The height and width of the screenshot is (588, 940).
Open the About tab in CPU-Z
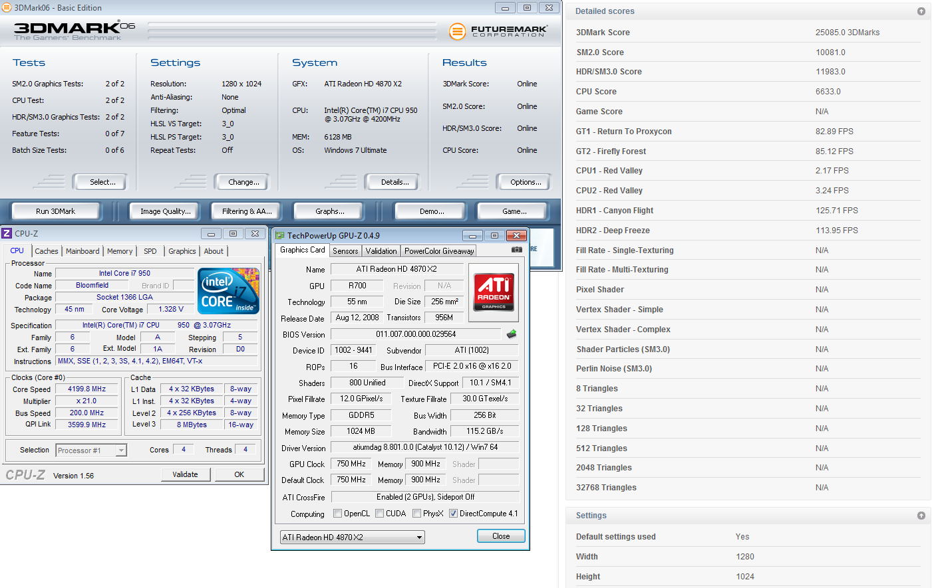tap(214, 251)
